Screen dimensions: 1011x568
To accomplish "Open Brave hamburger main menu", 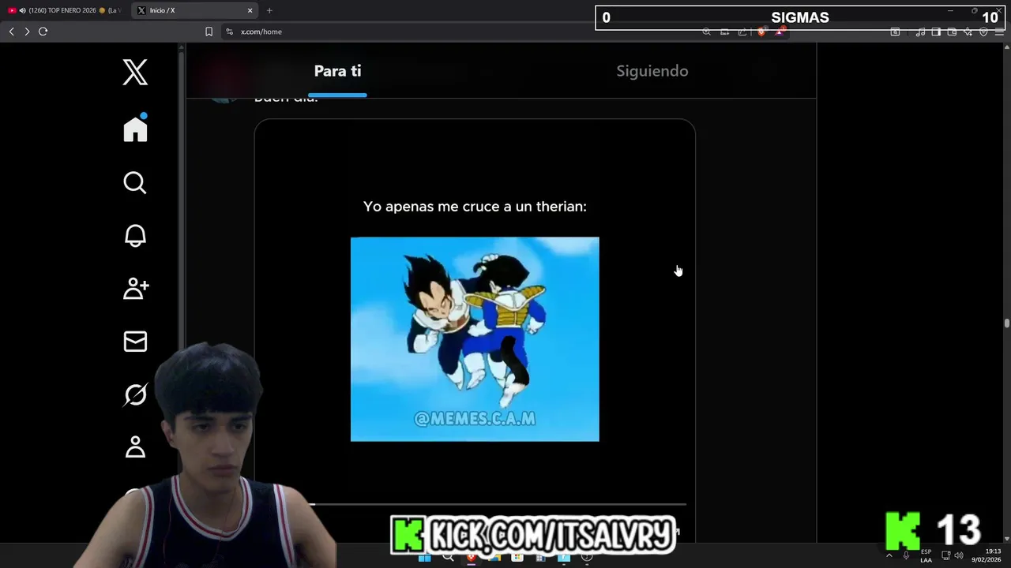I will click(x=999, y=32).
